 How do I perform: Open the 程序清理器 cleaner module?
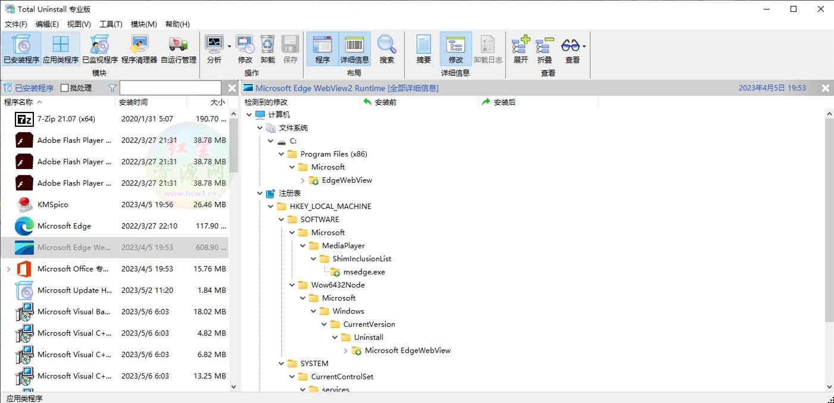coord(139,49)
